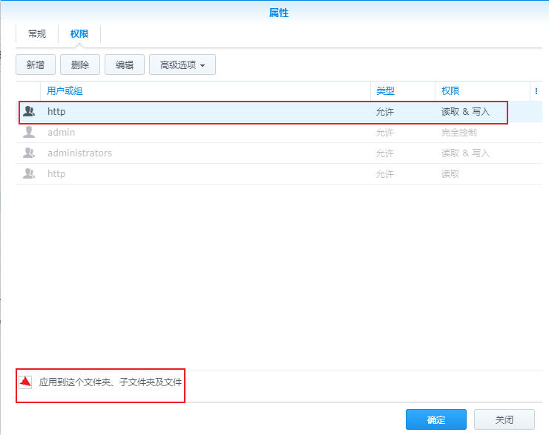This screenshot has width=549, height=435.
Task: Click 完全控制 permission in admin row
Action: click(x=458, y=133)
